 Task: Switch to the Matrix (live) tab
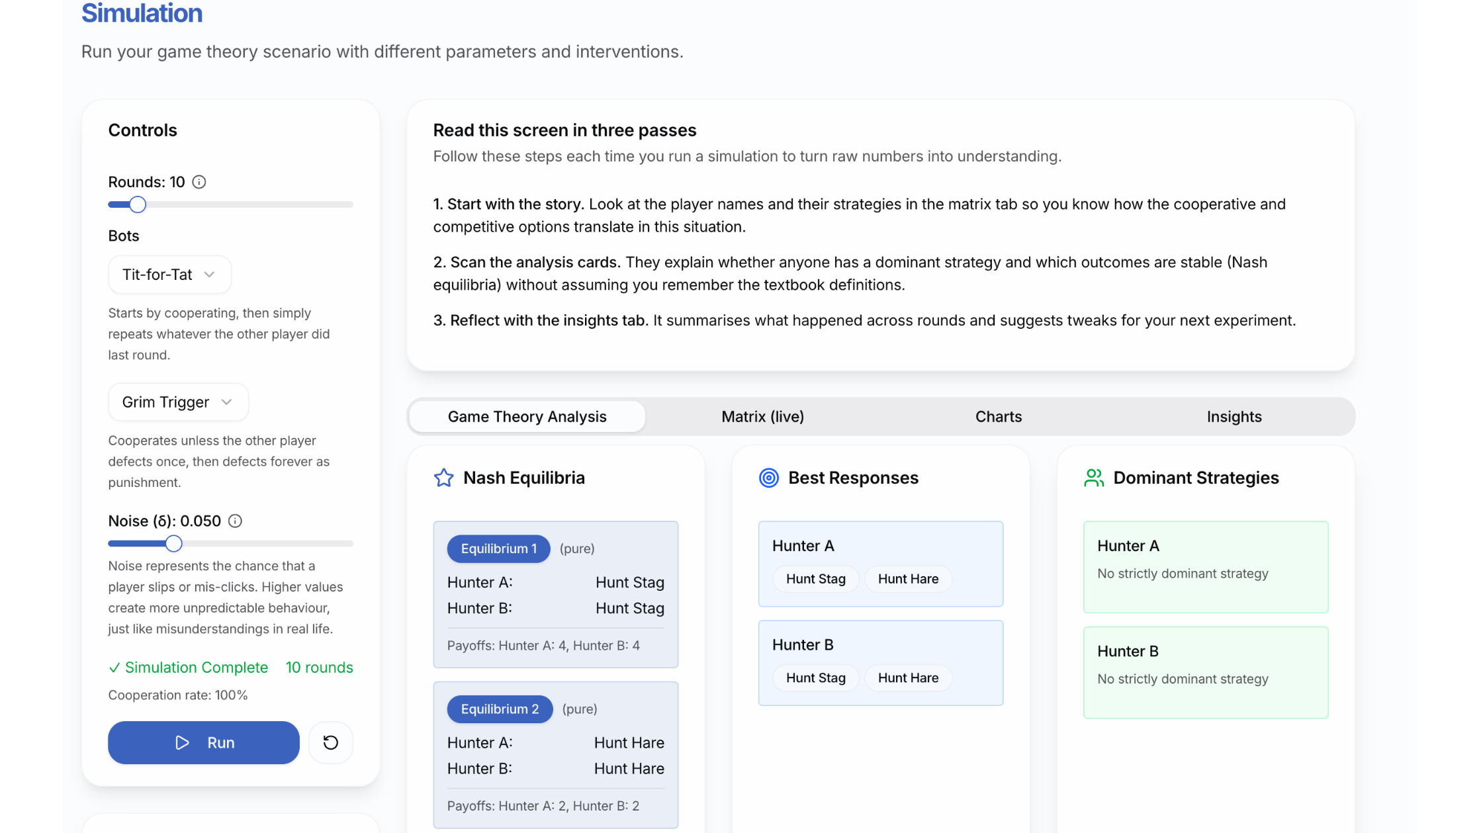click(x=762, y=417)
